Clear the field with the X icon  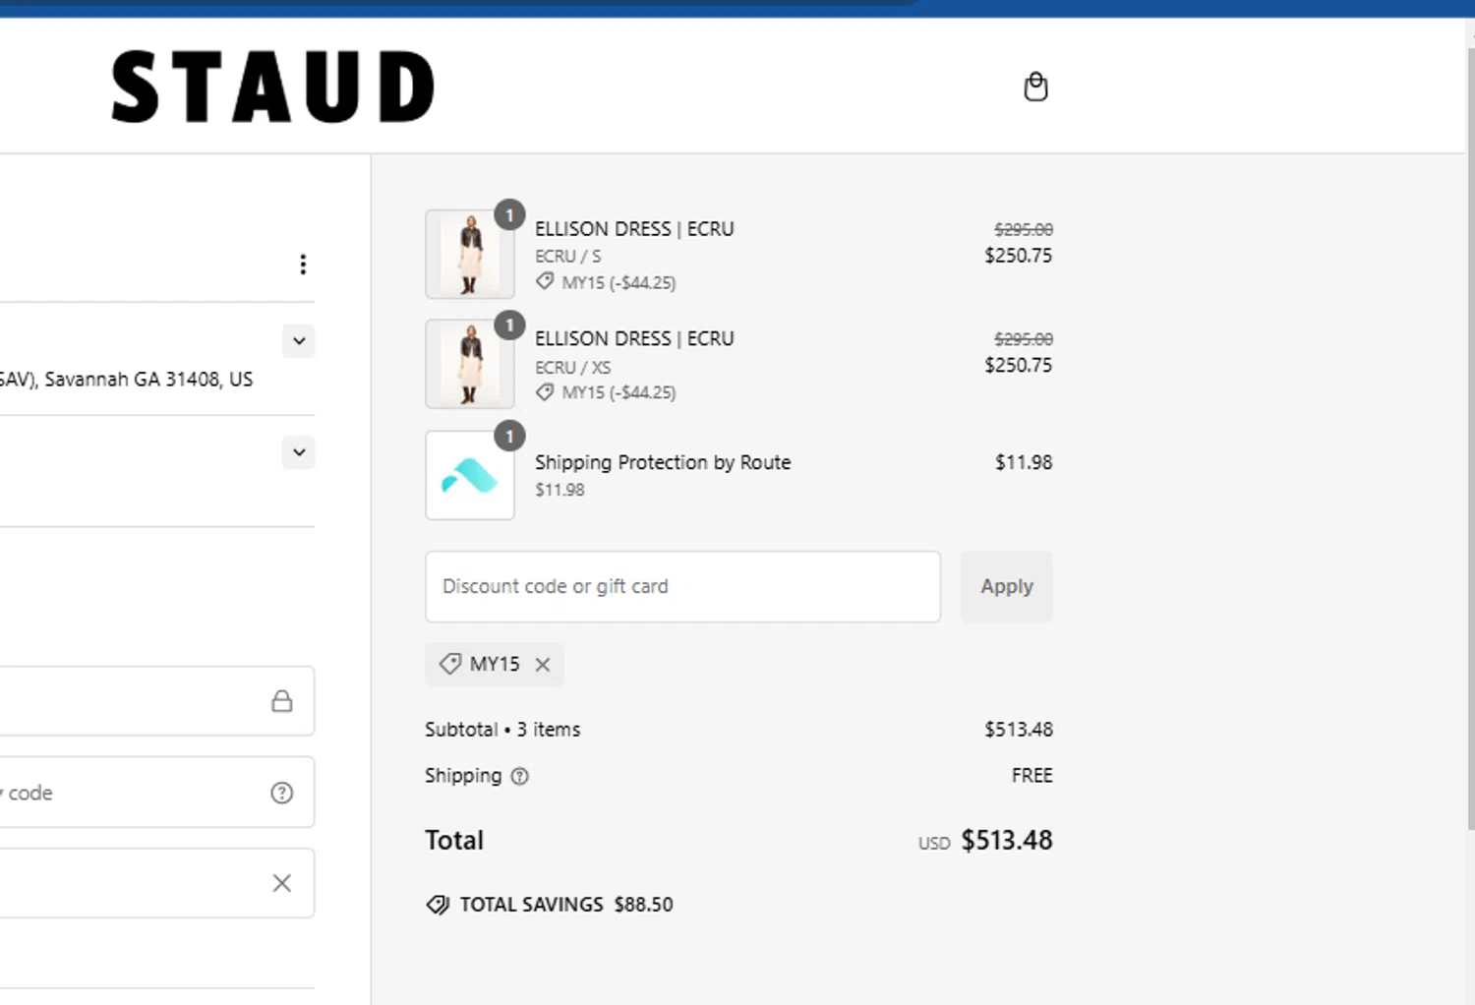coord(282,883)
